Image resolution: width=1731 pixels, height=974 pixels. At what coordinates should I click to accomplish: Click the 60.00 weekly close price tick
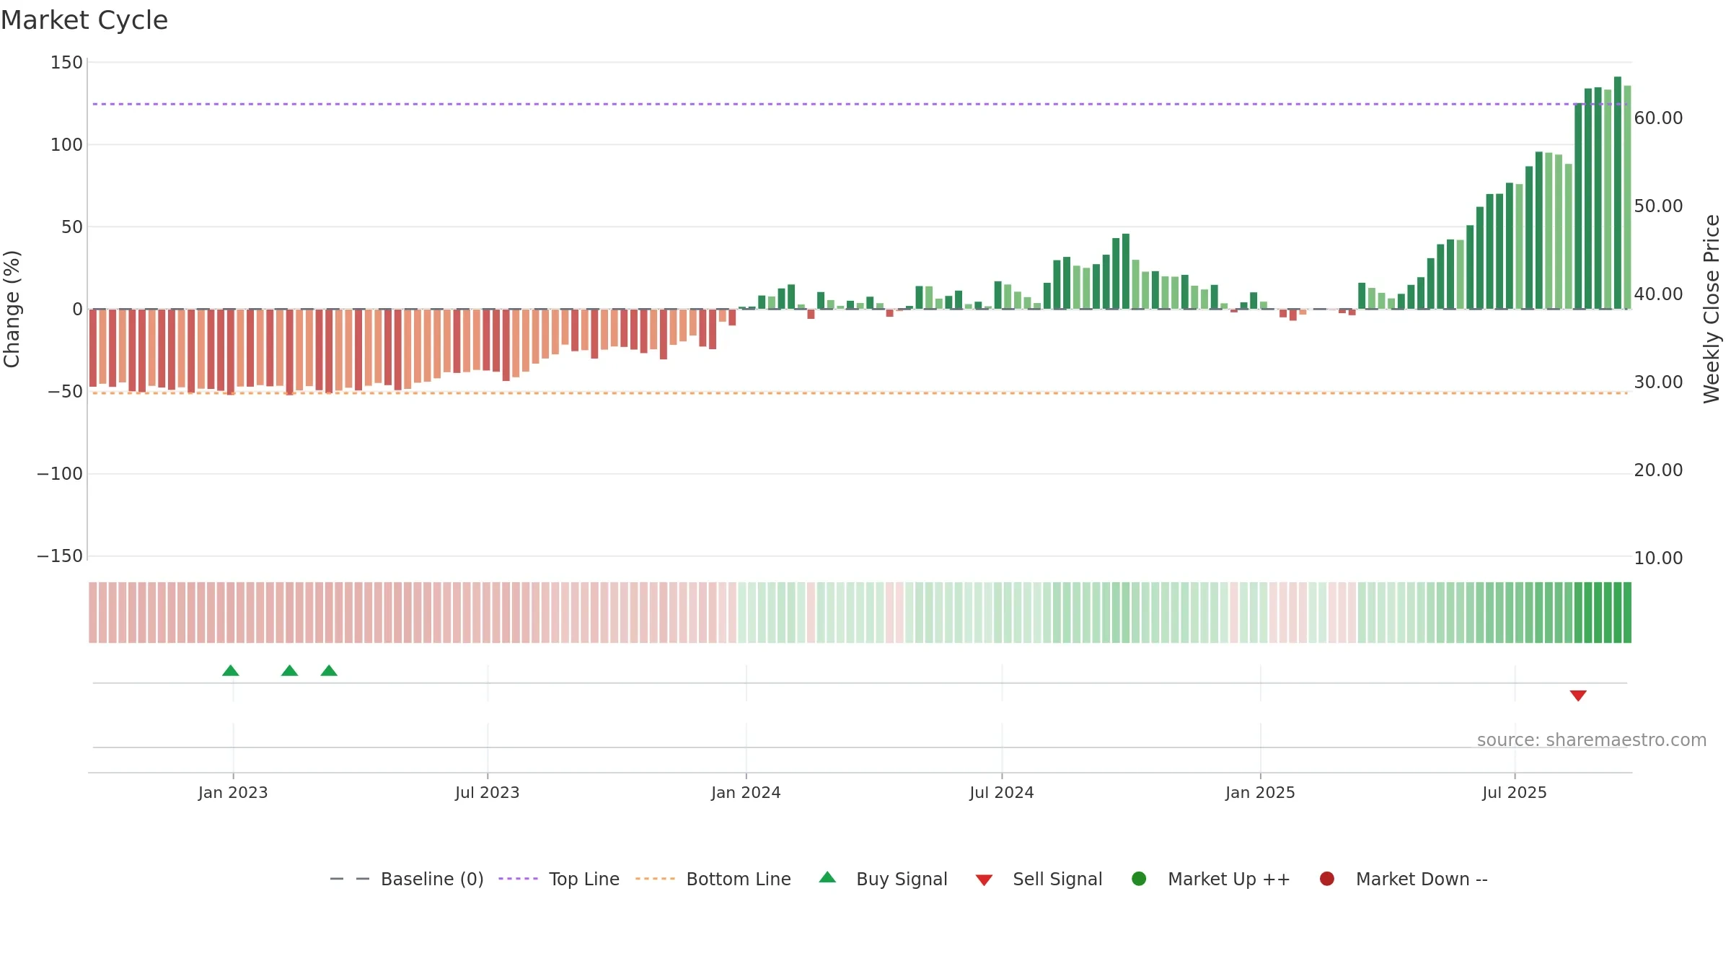1658,118
